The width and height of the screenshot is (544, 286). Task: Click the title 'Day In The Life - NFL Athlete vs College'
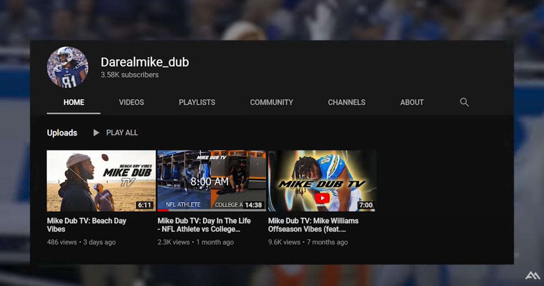click(x=204, y=225)
